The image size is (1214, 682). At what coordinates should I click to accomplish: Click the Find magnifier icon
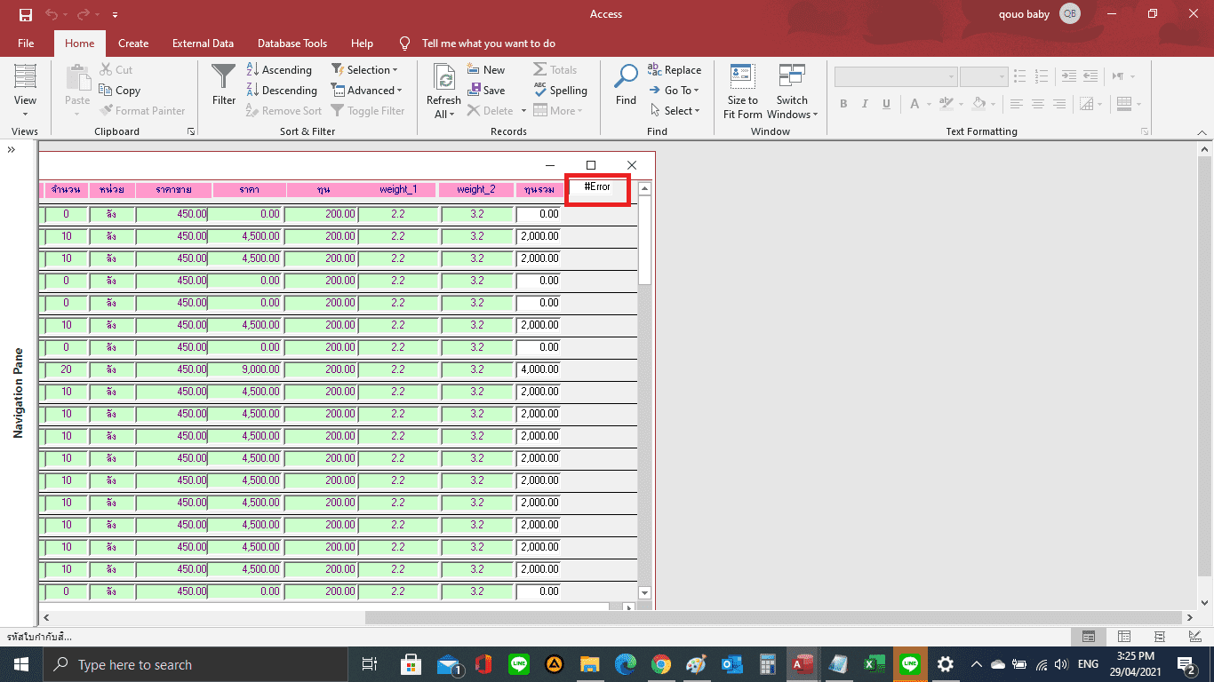[626, 76]
